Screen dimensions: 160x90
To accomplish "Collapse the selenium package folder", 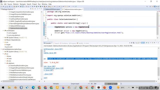I will 5,63.
